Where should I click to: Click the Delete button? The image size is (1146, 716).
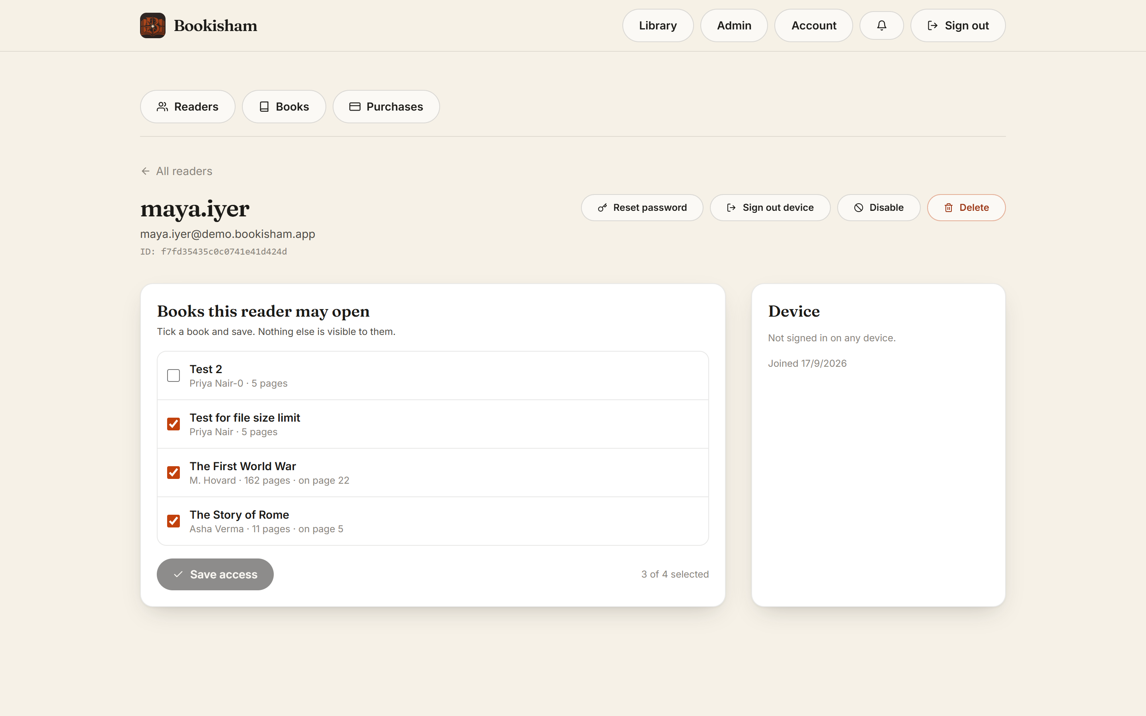[966, 207]
